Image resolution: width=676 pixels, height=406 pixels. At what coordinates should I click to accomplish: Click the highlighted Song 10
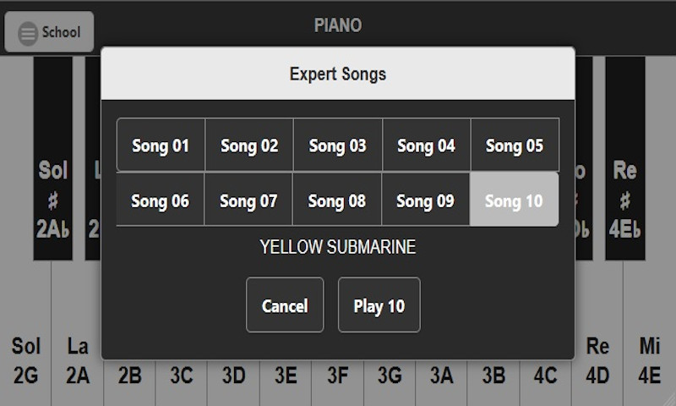514,200
